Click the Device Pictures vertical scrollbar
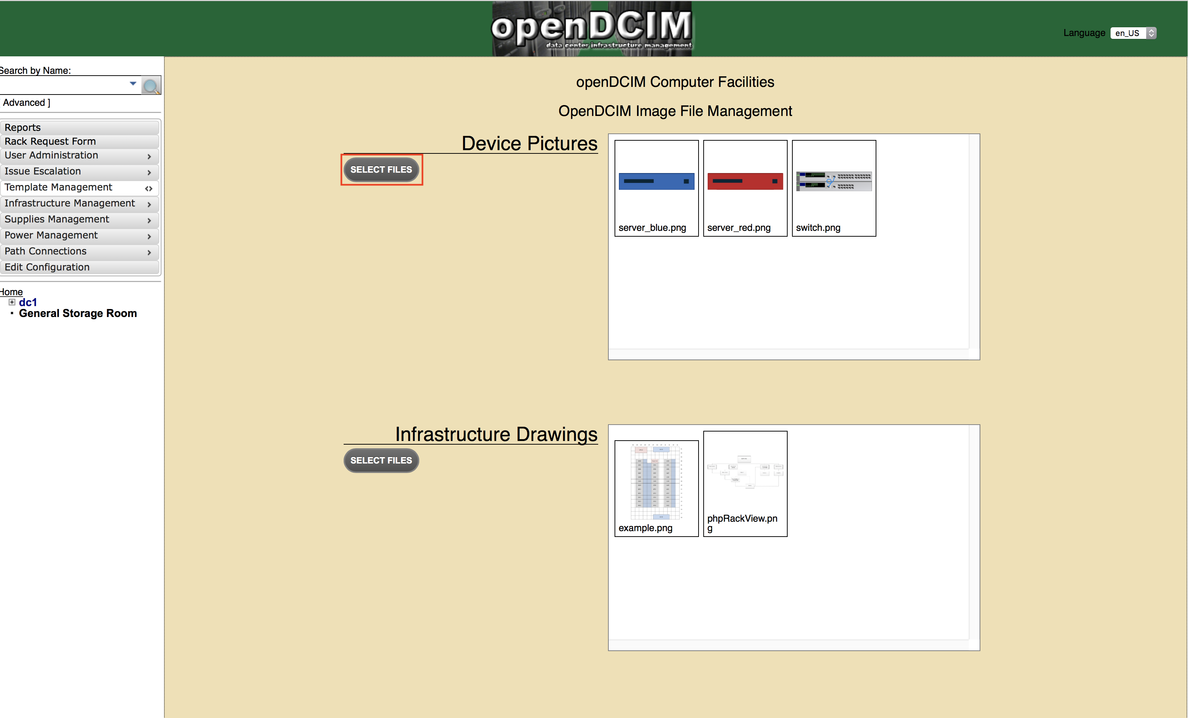This screenshot has height=718, width=1188. 974,241
